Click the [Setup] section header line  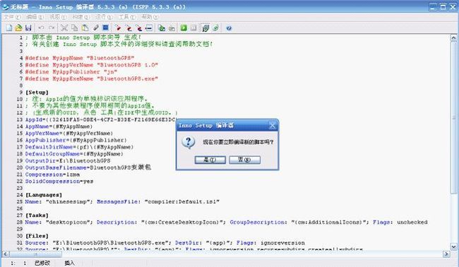pos(37,93)
